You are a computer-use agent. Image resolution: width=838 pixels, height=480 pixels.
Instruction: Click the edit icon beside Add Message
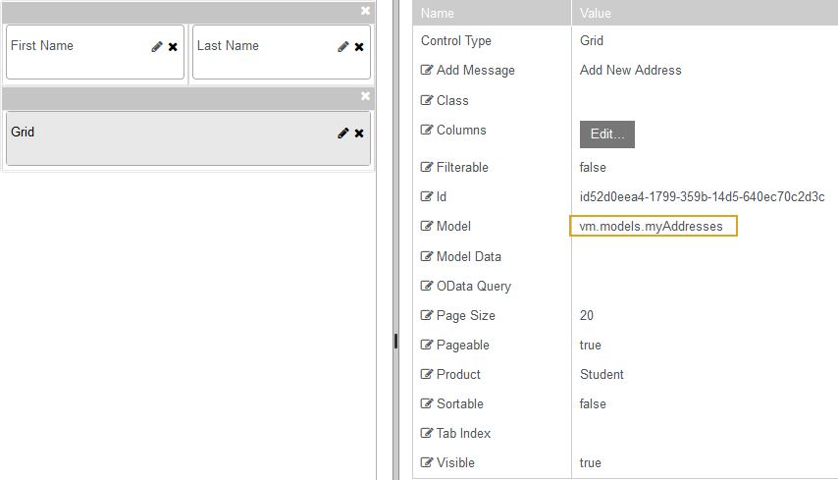point(427,71)
